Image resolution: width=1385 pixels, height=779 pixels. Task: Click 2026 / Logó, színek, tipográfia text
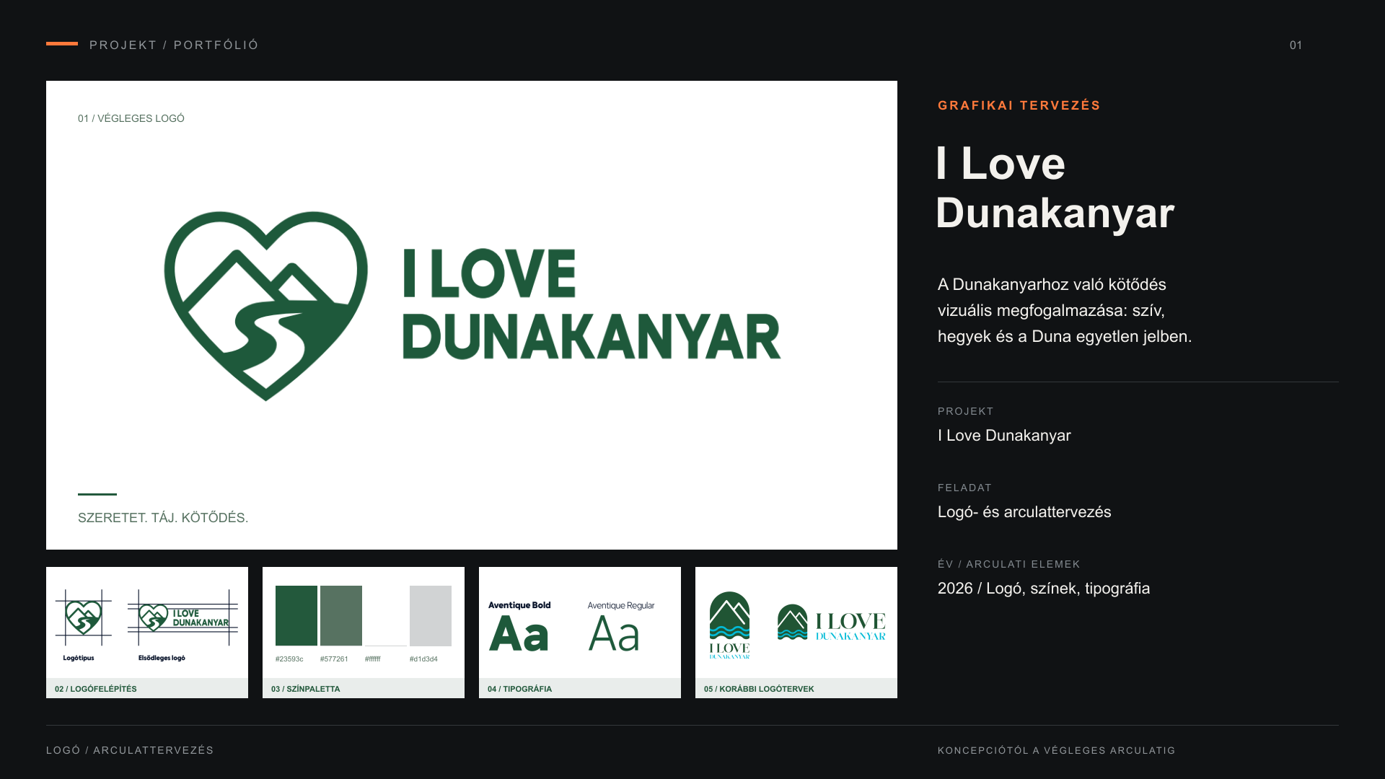tap(1044, 589)
